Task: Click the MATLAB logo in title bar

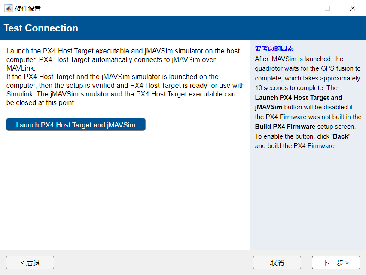Action: tap(8, 8)
